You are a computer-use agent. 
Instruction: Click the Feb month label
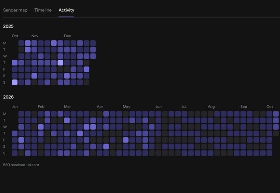[41, 107]
